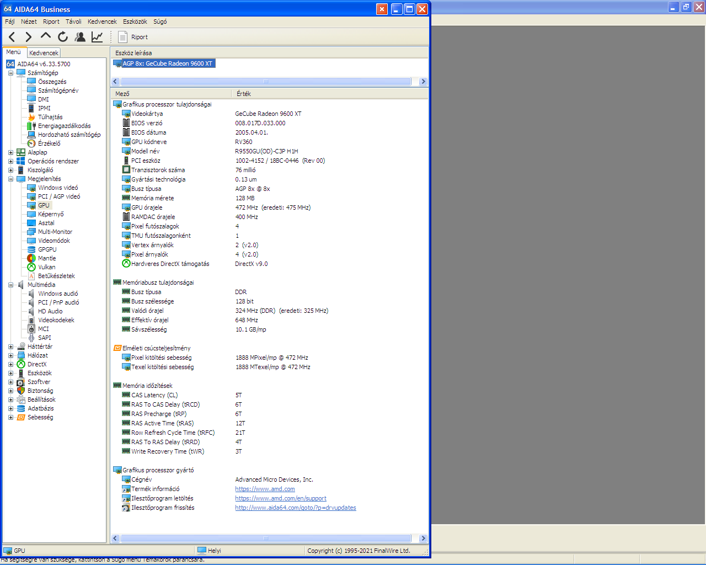This screenshot has height=565, width=706.
Task: Open the Kedvencek menu in menu bar
Action: (102, 22)
